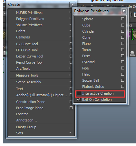Open Prism option box
Image resolution: width=136 pixels, height=146 pixels.
[122, 56]
